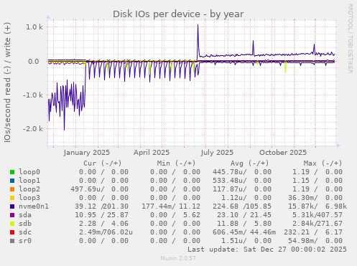Click the sdb device label

pos(25,224)
